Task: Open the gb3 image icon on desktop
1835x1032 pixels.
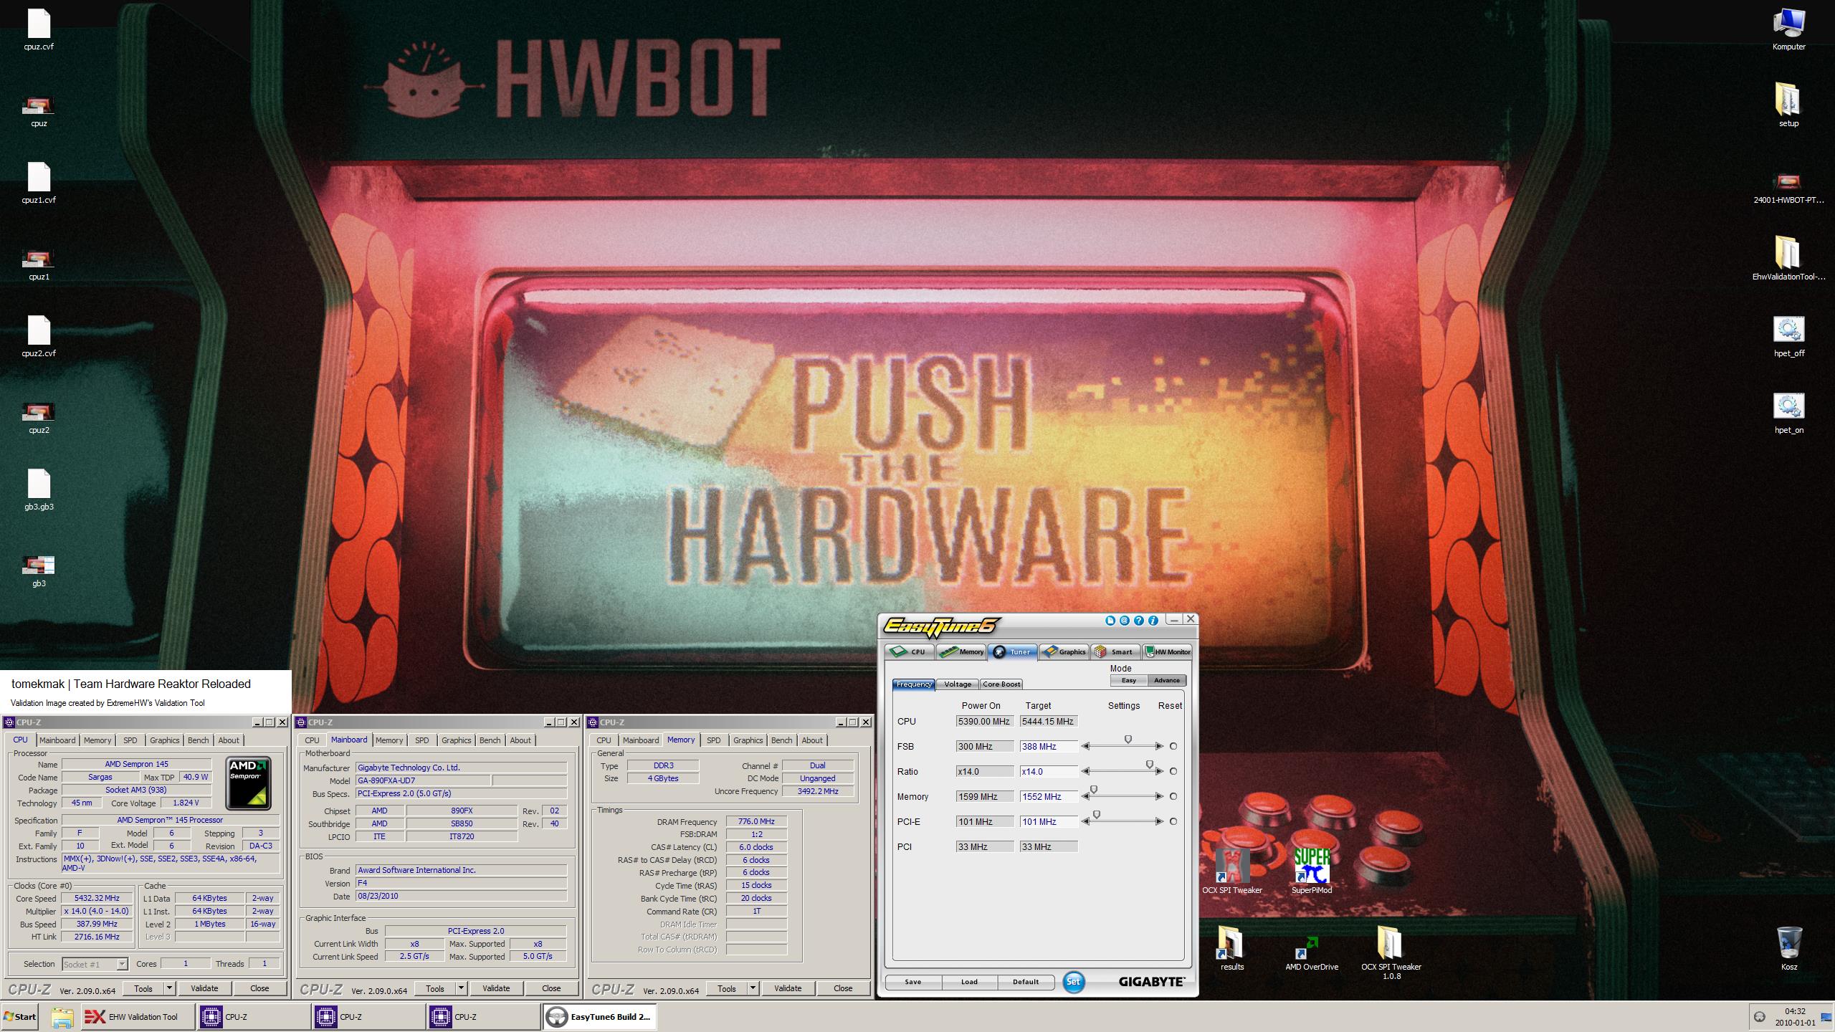Action: point(39,570)
